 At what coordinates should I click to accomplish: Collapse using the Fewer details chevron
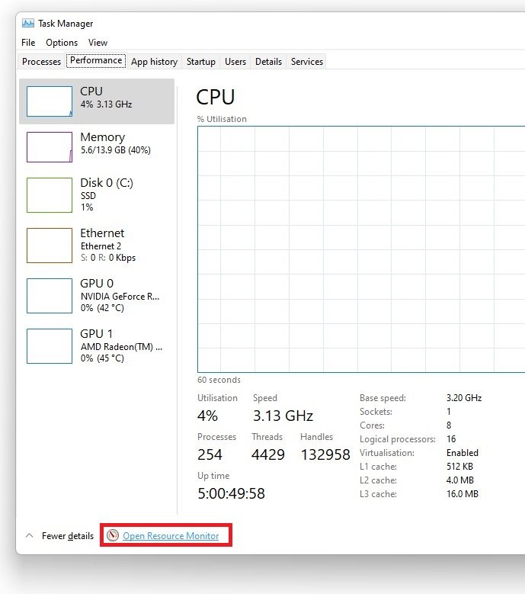point(30,536)
